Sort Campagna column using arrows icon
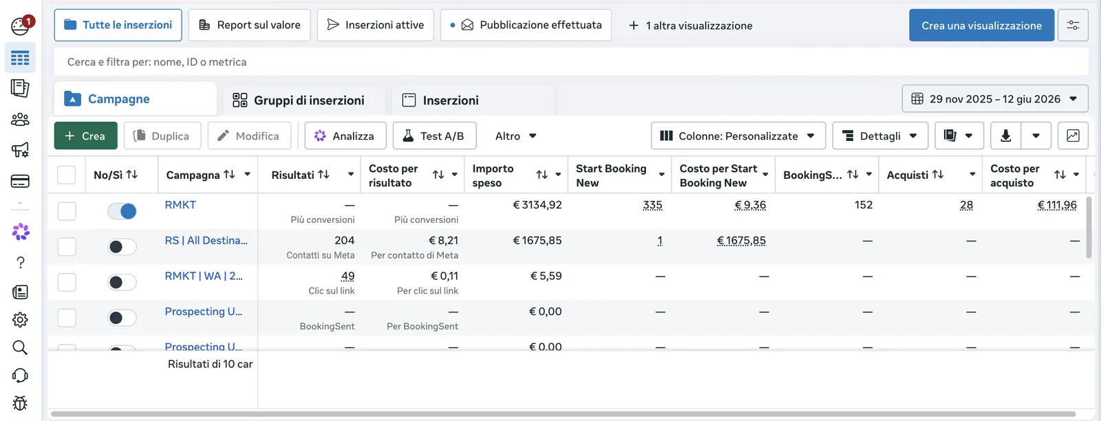 pyautogui.click(x=229, y=175)
